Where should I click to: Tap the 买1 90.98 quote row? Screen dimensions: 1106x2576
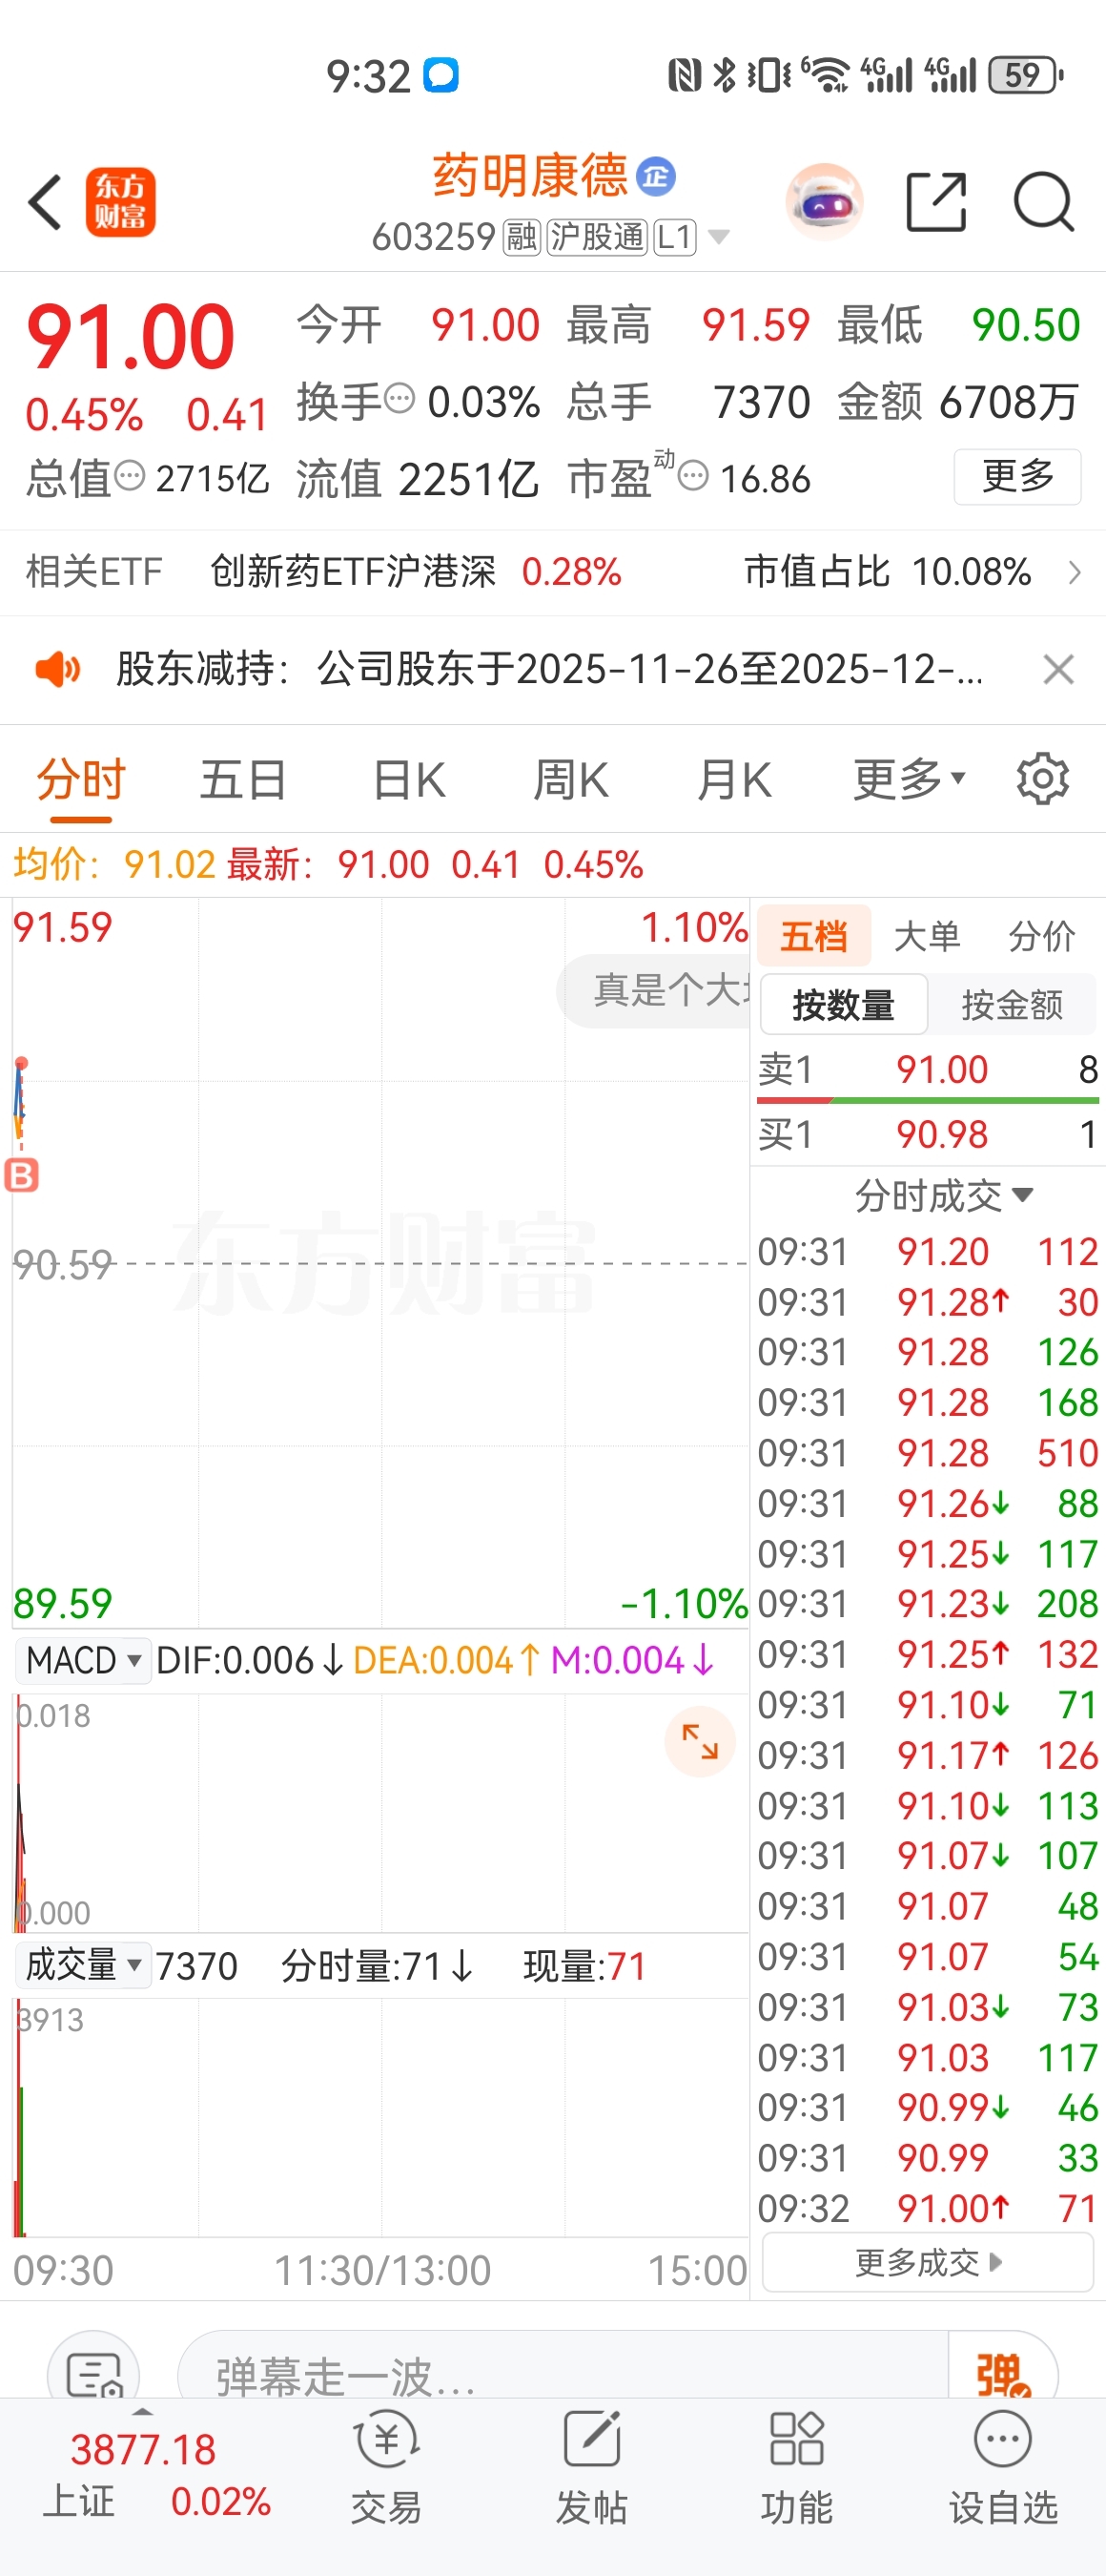pyautogui.click(x=928, y=1135)
